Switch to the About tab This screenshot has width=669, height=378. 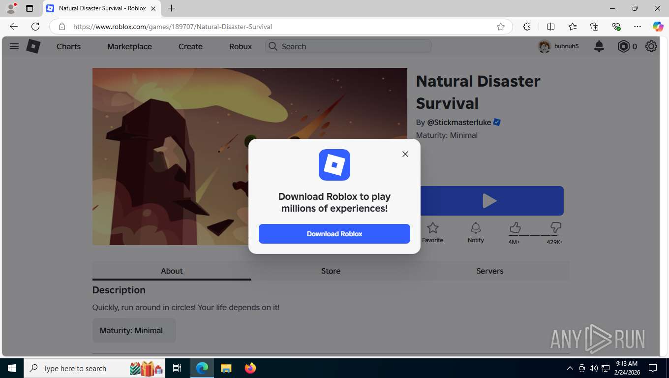point(172,271)
